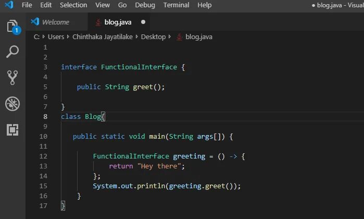Open the Explorer view in activity bar
The image size is (364, 219).
coord(12,26)
